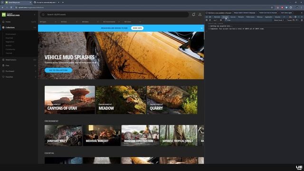304x171 pixels.
Task: Open the Quarry collection
Action: (172, 100)
